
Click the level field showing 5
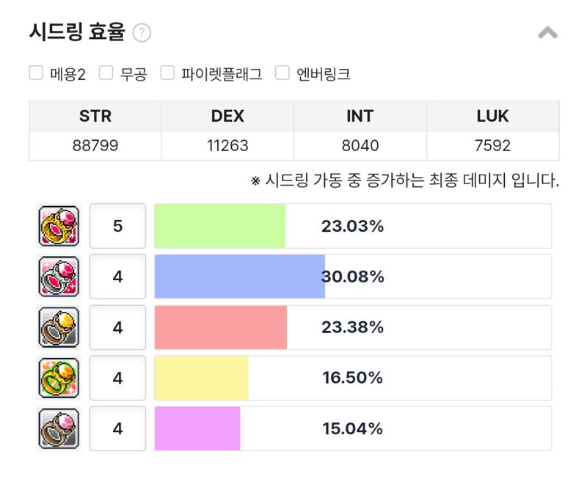(117, 226)
